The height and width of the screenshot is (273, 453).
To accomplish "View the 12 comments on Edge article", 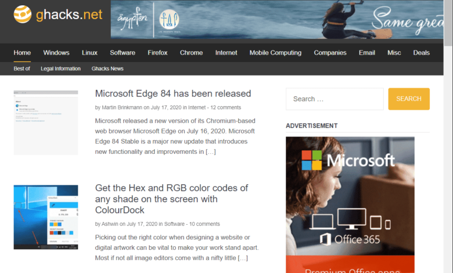I will [226, 107].
